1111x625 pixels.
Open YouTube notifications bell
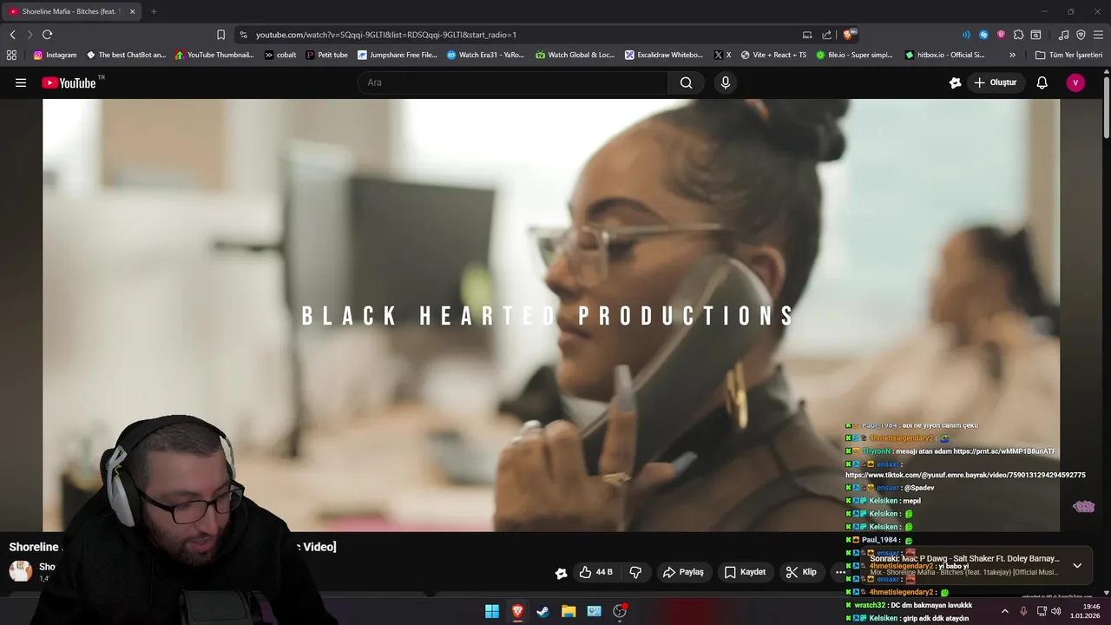coord(1042,82)
